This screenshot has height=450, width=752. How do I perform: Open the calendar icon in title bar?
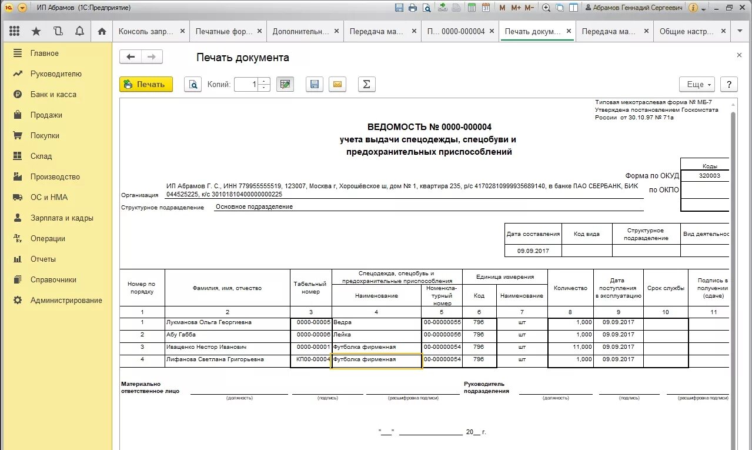click(486, 8)
